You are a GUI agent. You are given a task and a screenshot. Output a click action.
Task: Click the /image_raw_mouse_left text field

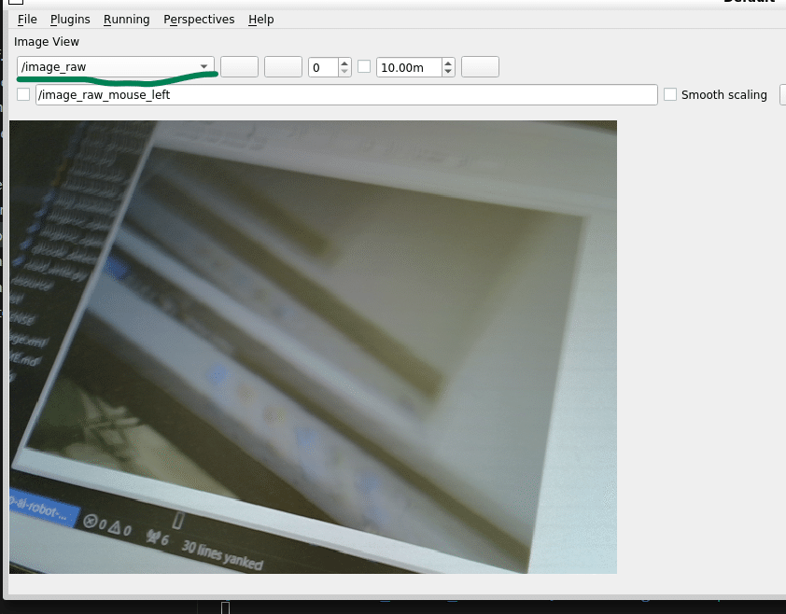[346, 95]
